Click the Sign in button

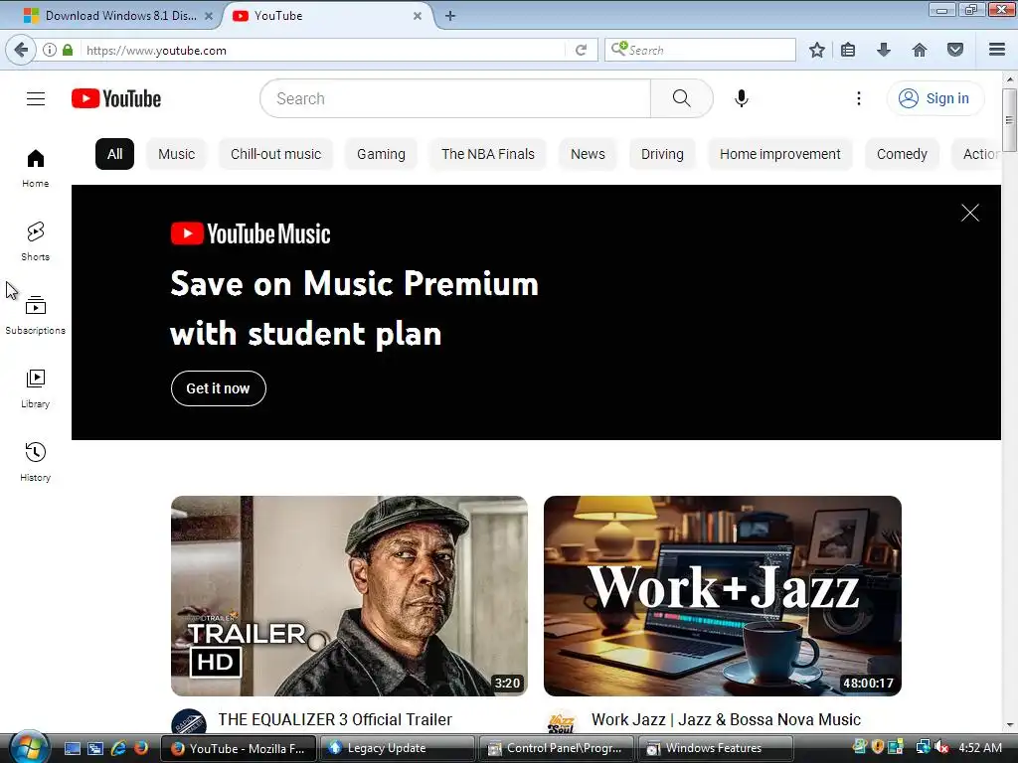point(934,98)
